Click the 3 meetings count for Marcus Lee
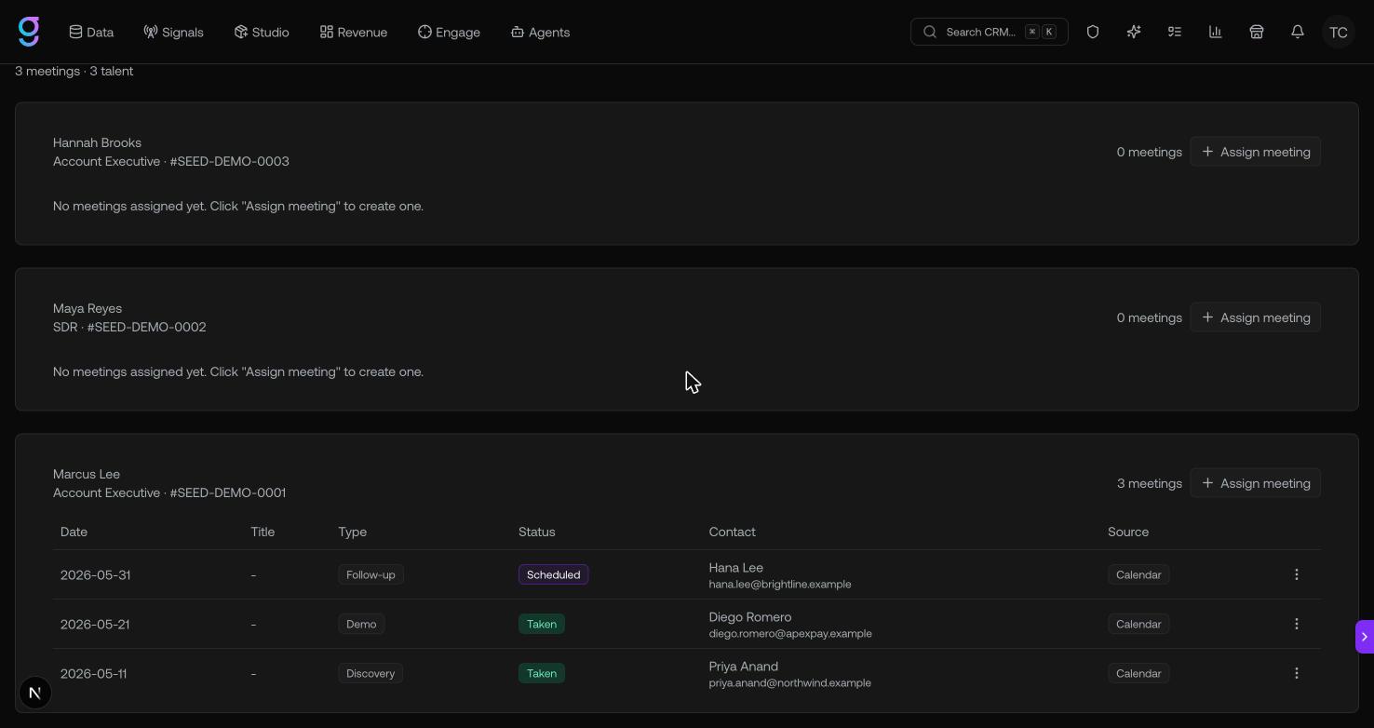 (x=1149, y=483)
